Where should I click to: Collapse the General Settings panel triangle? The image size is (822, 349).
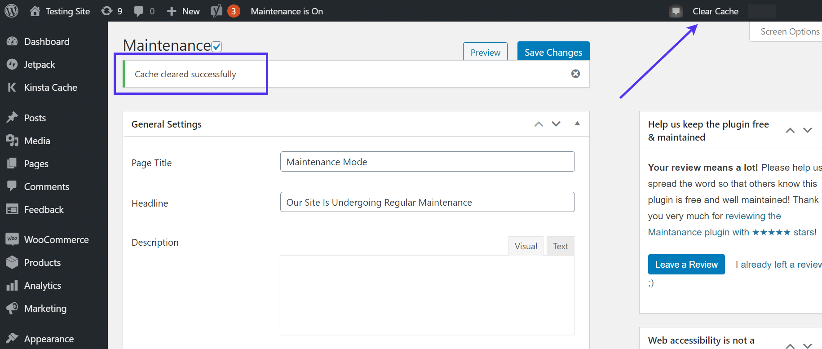point(577,124)
